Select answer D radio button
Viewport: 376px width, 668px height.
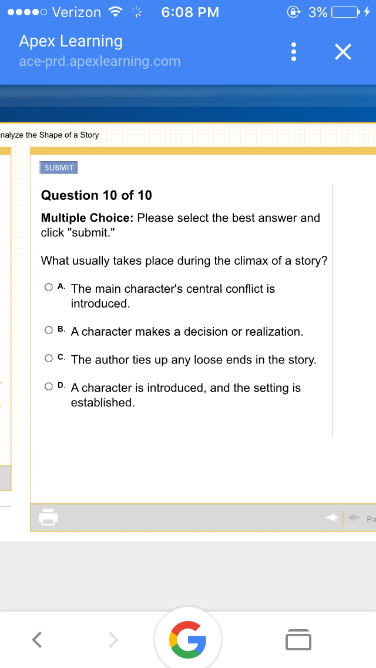pos(48,387)
